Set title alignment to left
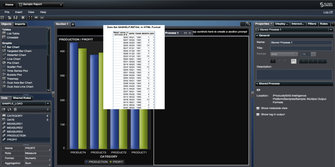335x167 pixels. pos(304,61)
